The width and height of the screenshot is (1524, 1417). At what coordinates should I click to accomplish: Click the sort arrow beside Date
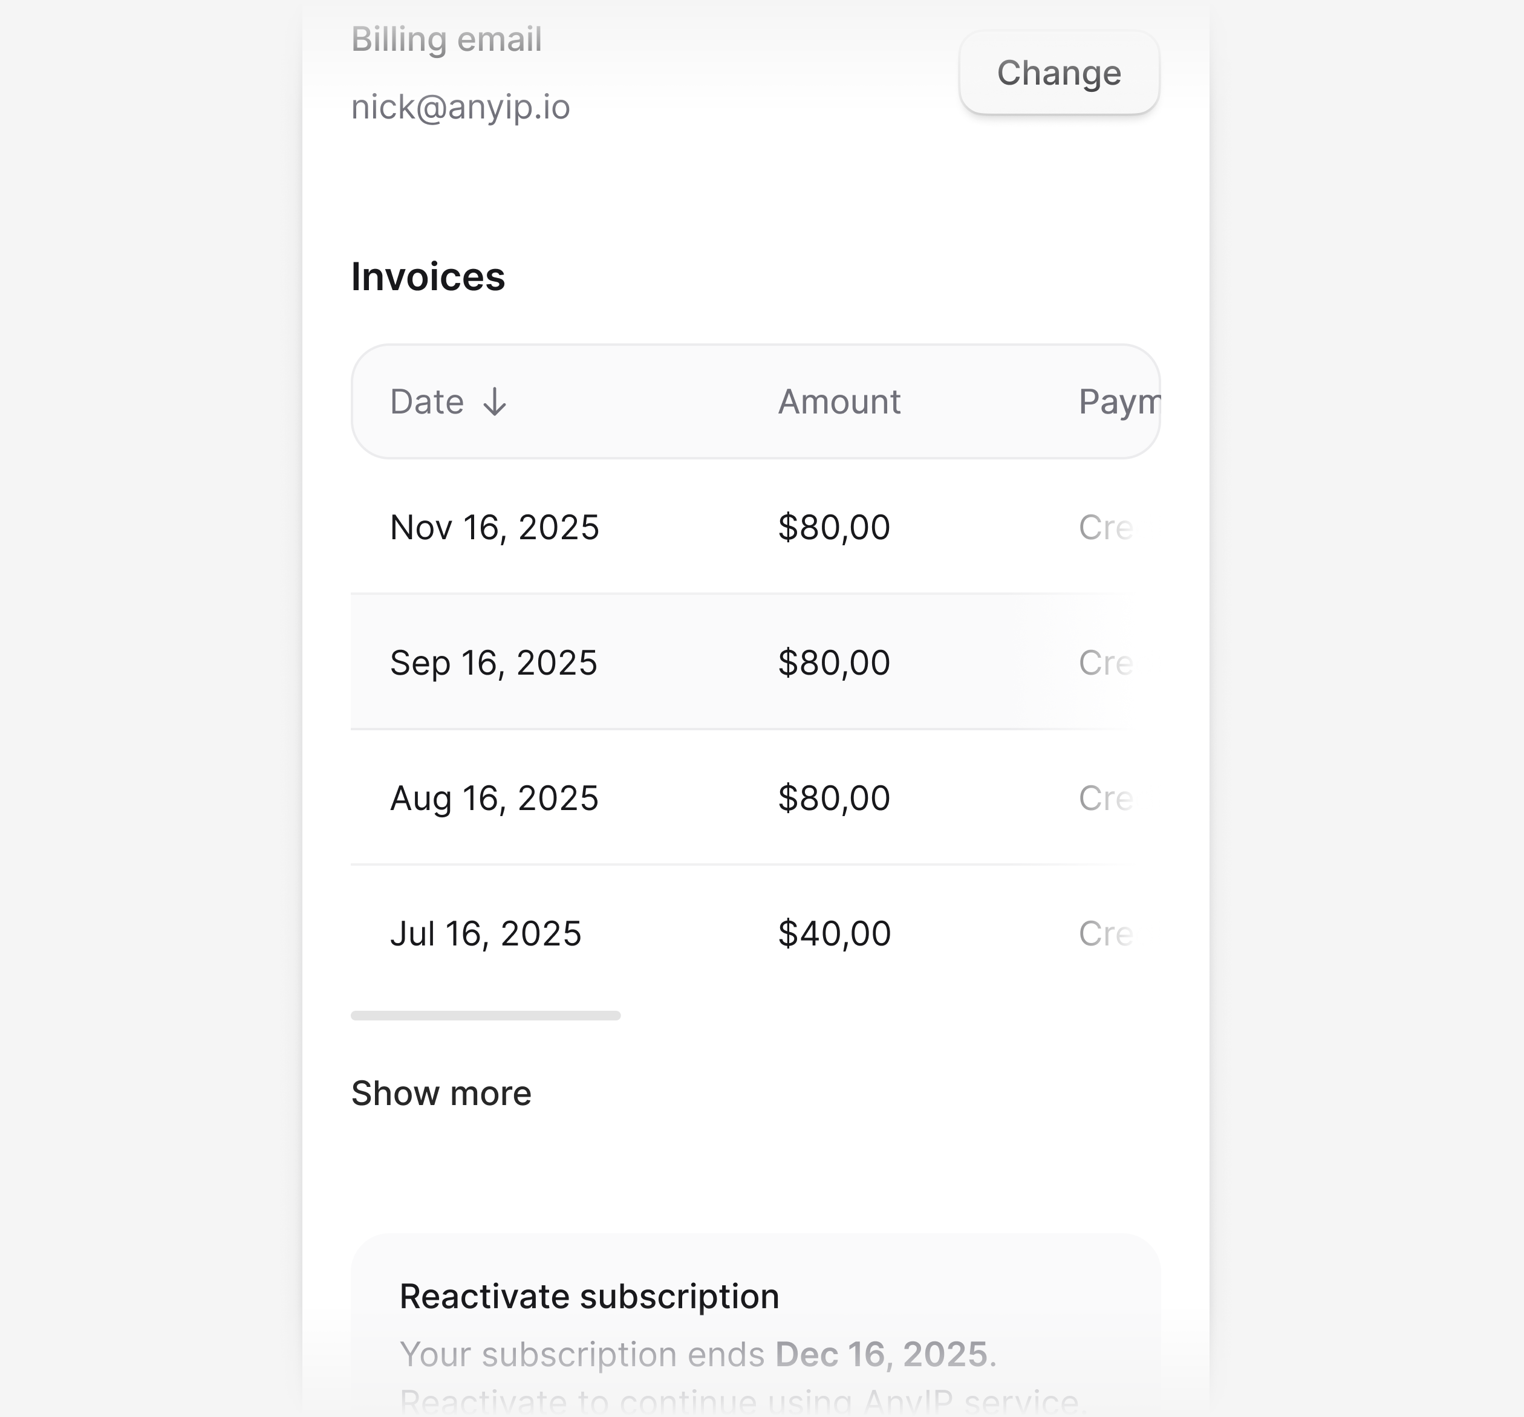pos(495,401)
